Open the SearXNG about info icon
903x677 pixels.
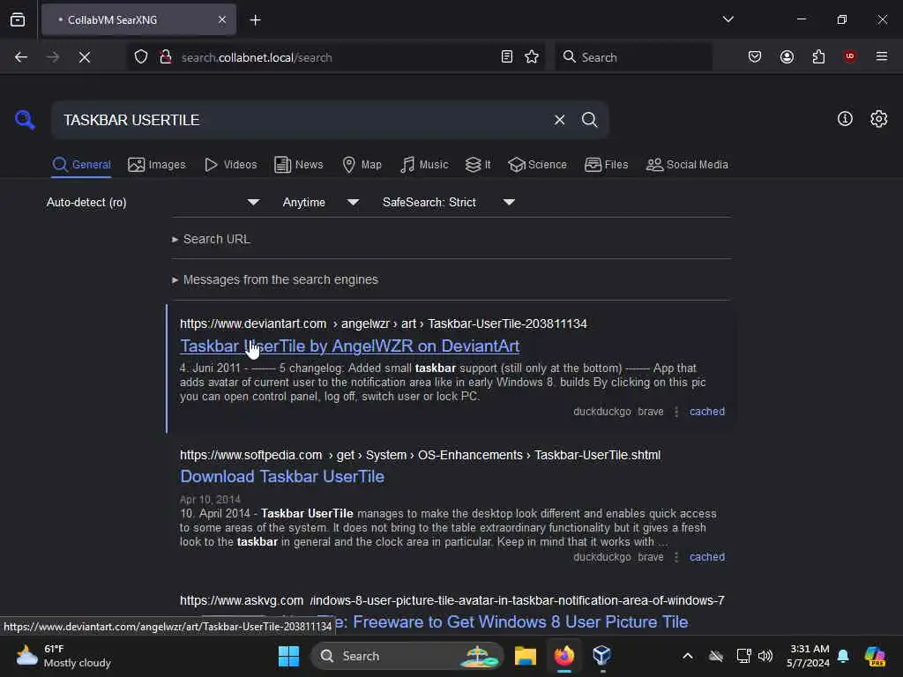[x=845, y=119]
